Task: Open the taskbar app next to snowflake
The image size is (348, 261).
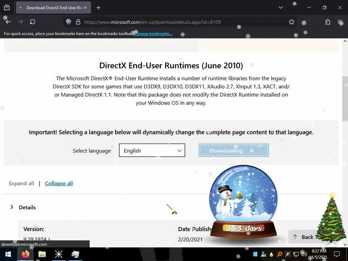Action: (x=75, y=254)
